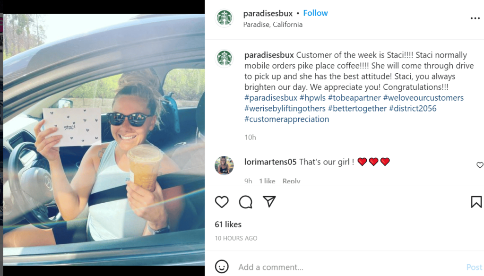Open the #paradisesbux hashtag

[x=271, y=98]
